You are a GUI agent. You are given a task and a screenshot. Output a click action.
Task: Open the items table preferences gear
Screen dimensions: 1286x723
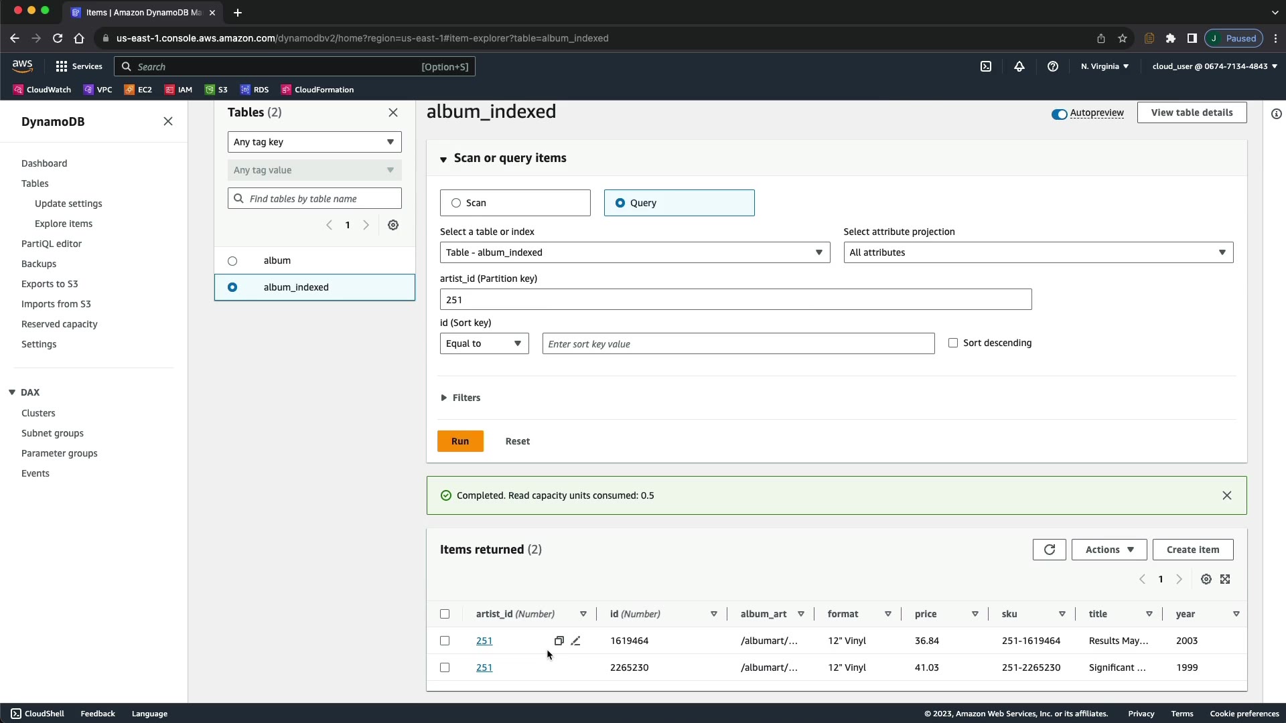pos(1206,579)
